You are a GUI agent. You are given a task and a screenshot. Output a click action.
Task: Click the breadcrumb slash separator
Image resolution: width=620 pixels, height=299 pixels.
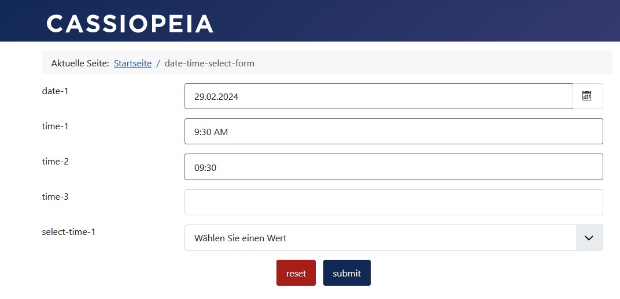coord(158,63)
